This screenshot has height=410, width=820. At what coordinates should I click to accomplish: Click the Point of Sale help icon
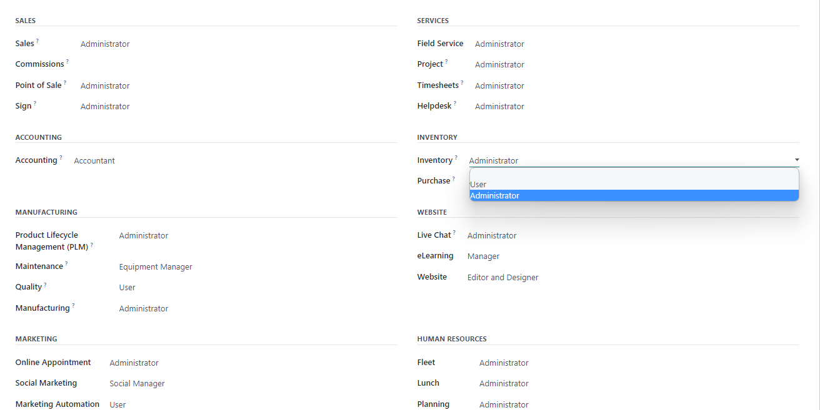(x=66, y=82)
